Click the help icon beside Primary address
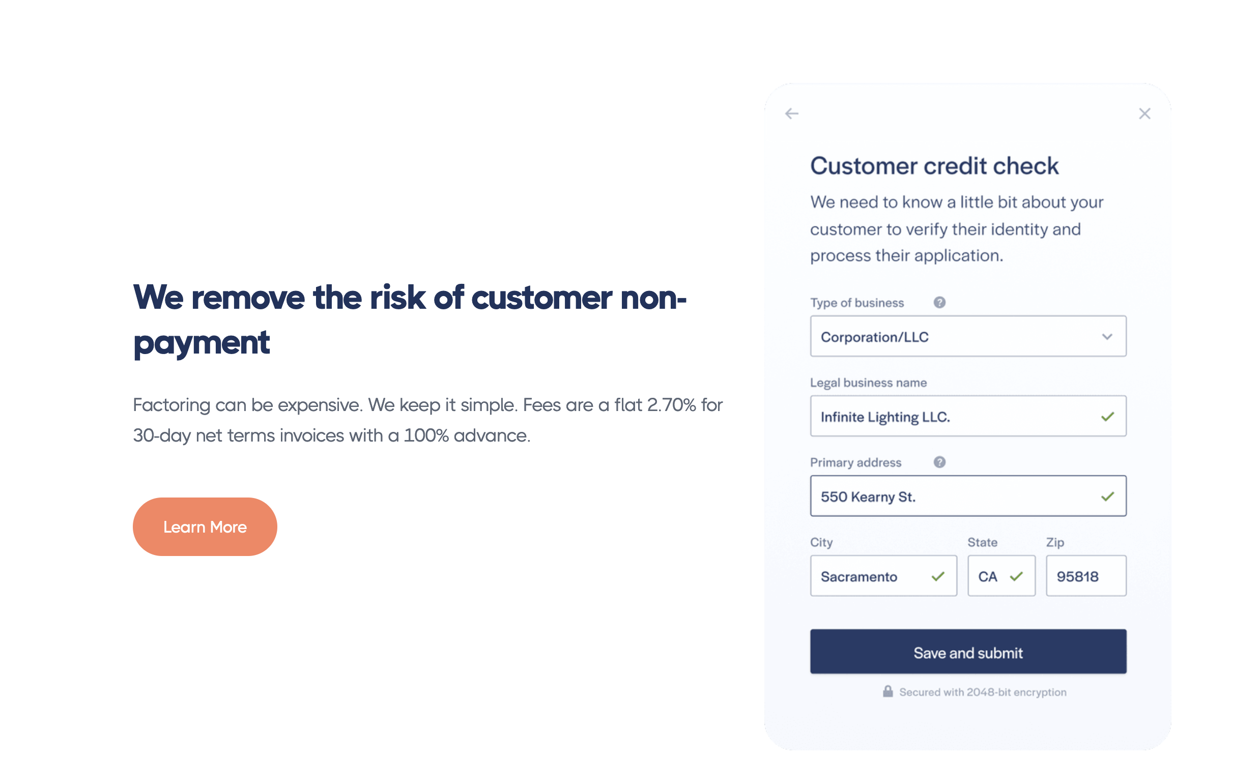 tap(939, 462)
